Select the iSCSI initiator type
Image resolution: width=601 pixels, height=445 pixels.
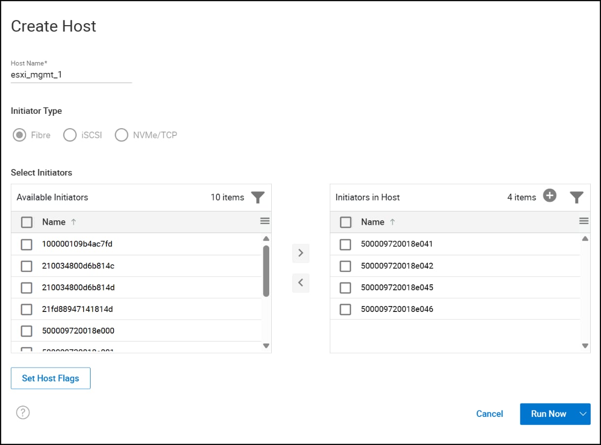pos(70,135)
